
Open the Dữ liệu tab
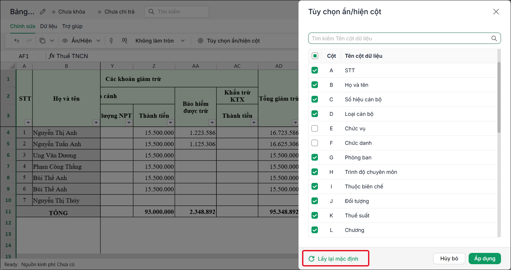point(49,26)
